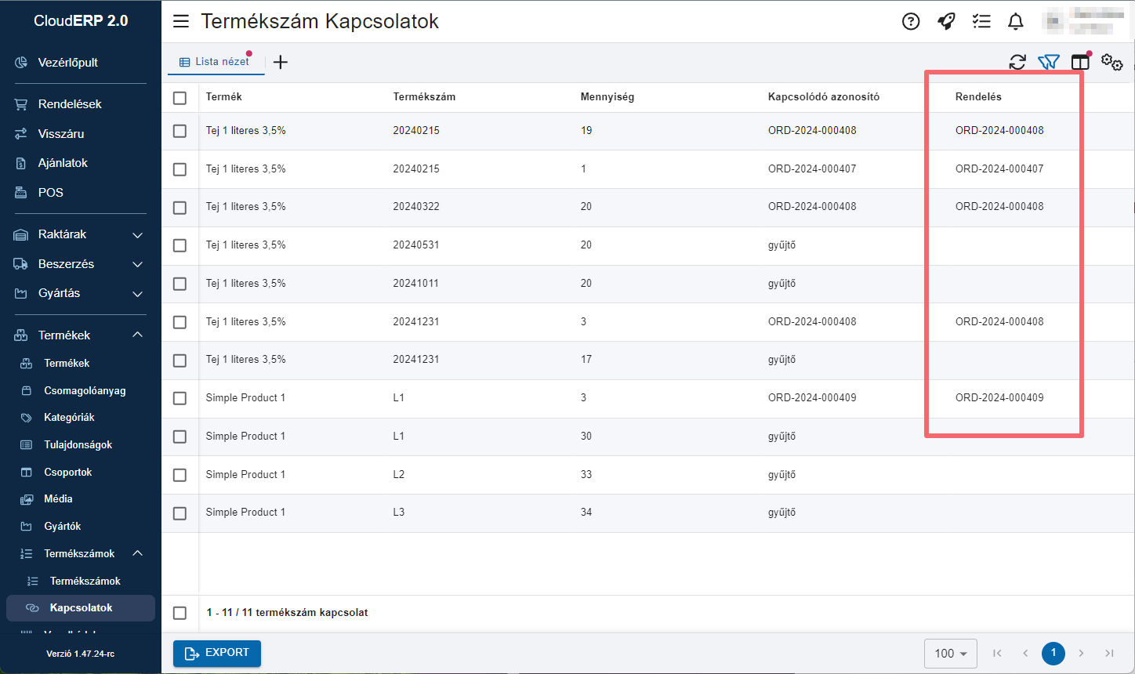Open the help question mark icon
The width and height of the screenshot is (1135, 674).
(x=910, y=21)
